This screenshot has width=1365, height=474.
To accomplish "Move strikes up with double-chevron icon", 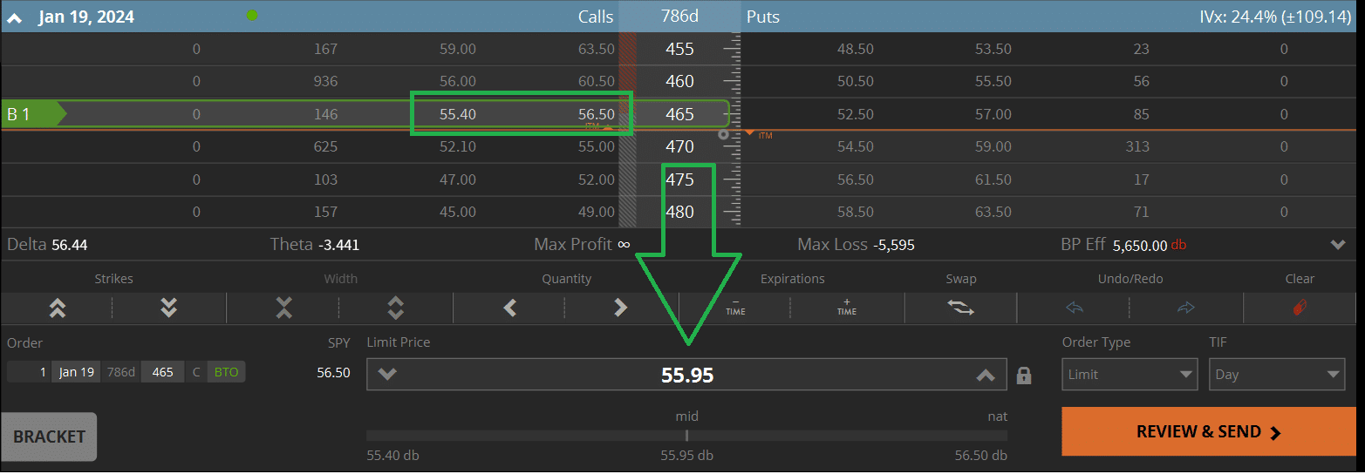I will coord(58,308).
